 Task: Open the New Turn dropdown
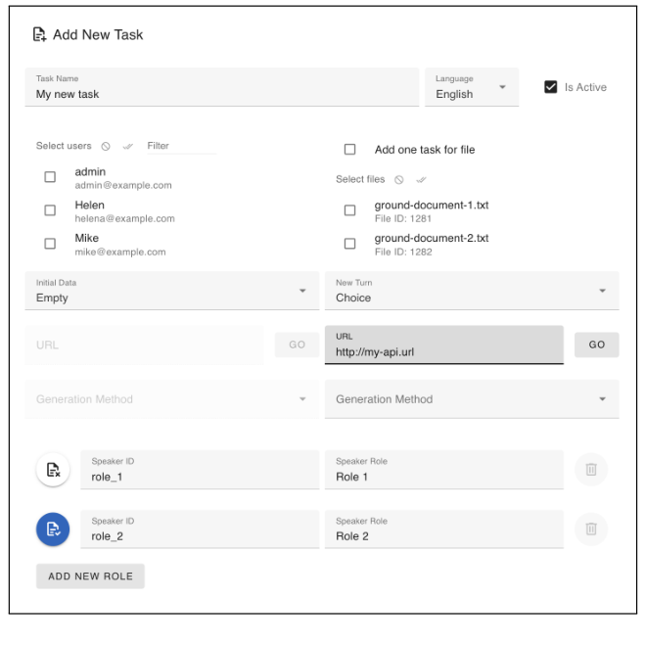[x=471, y=291]
